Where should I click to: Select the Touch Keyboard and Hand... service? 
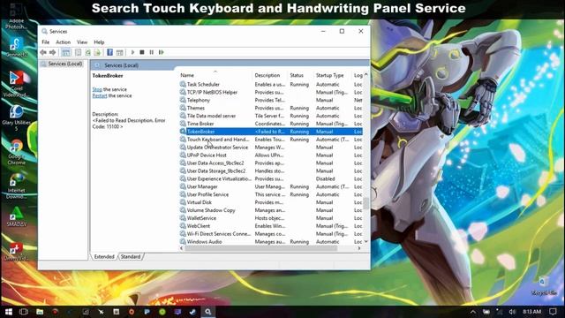pyautogui.click(x=271, y=140)
